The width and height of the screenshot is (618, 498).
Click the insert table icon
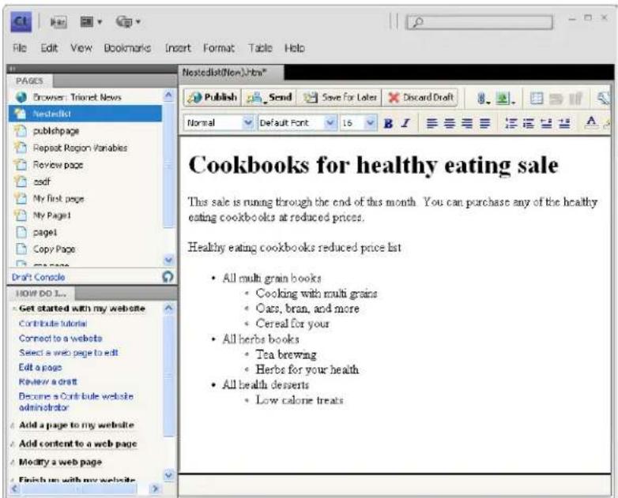point(537,98)
